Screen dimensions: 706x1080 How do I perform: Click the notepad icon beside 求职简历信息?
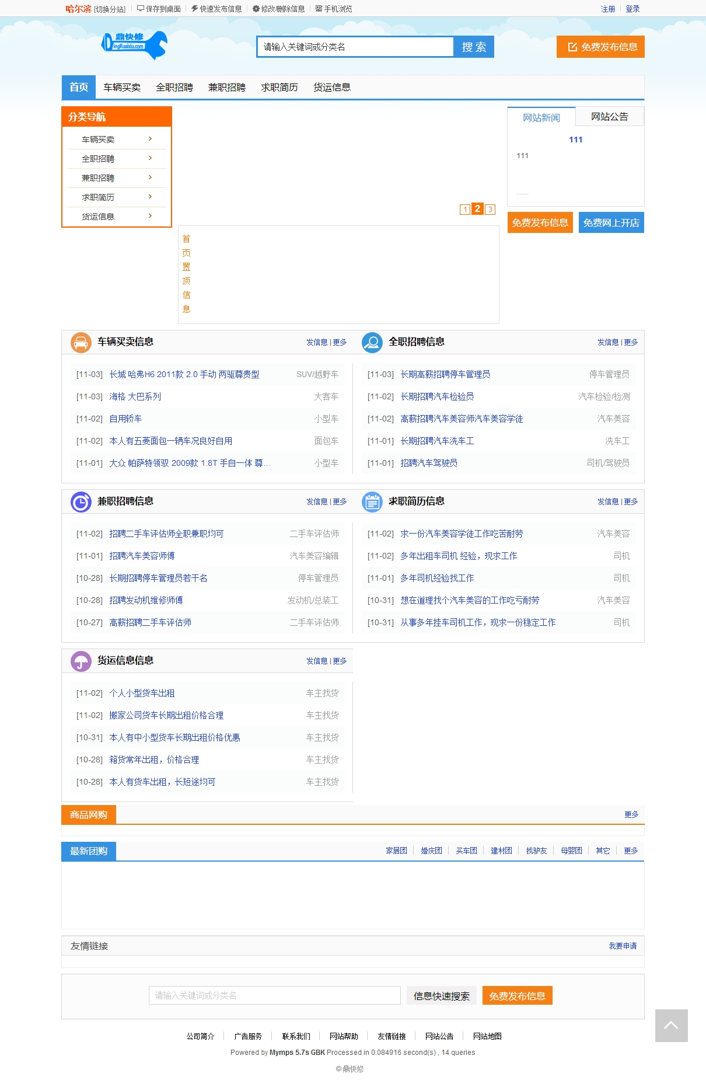tap(372, 501)
